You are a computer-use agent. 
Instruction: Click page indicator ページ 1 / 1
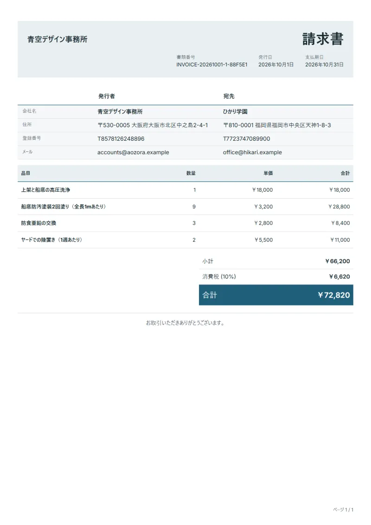(343, 510)
